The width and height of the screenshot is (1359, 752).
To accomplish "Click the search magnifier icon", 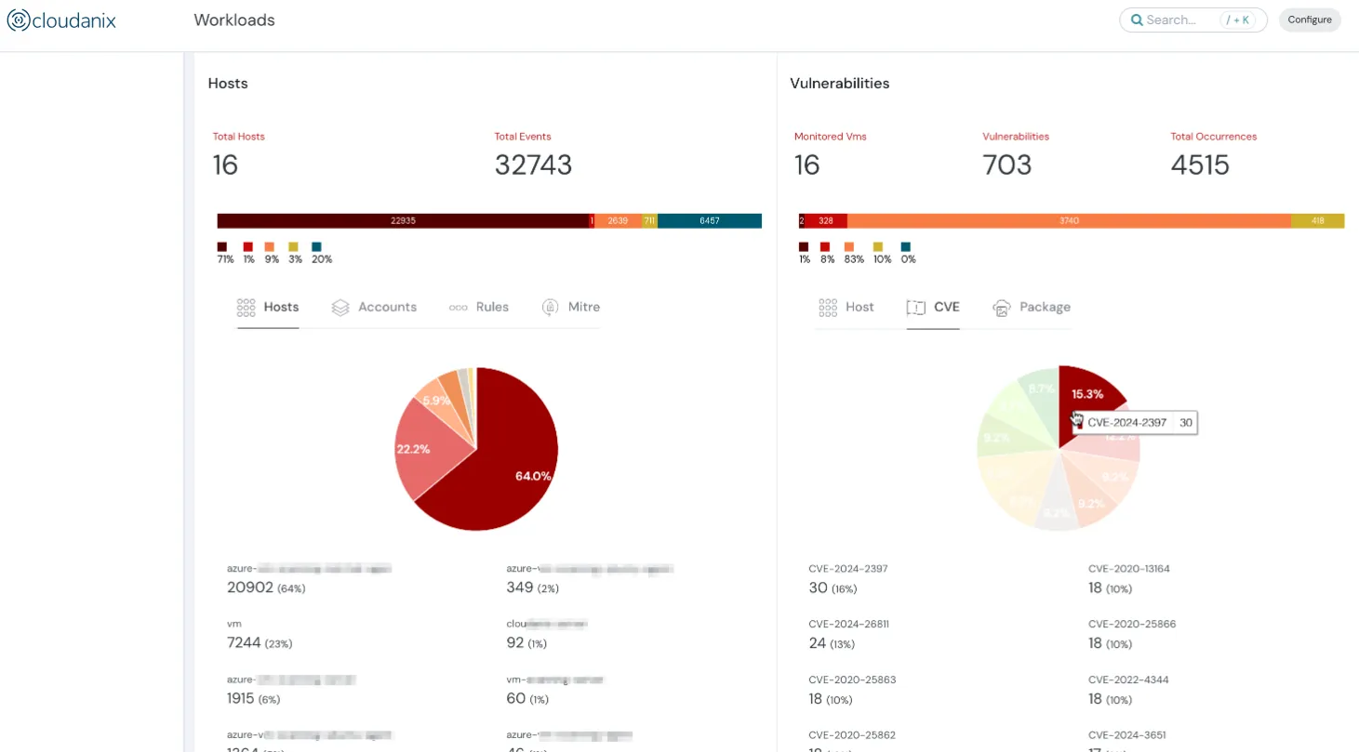I will [x=1137, y=20].
